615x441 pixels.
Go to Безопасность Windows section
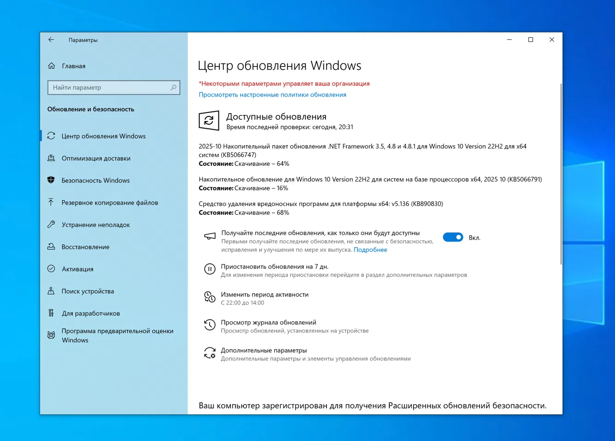pyautogui.click(x=96, y=181)
